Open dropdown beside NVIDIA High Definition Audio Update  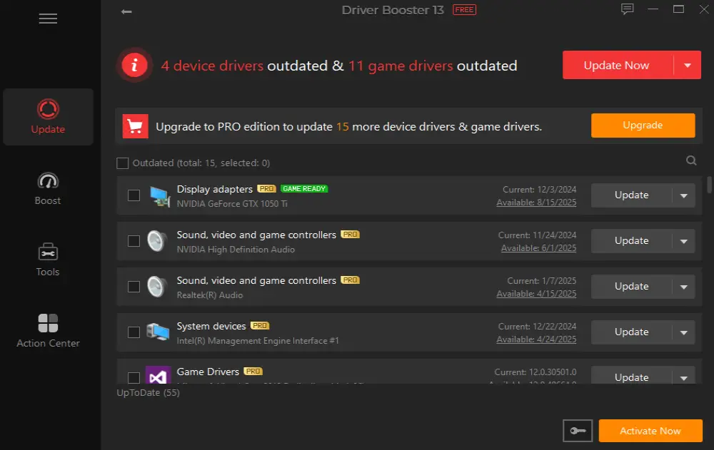(683, 241)
